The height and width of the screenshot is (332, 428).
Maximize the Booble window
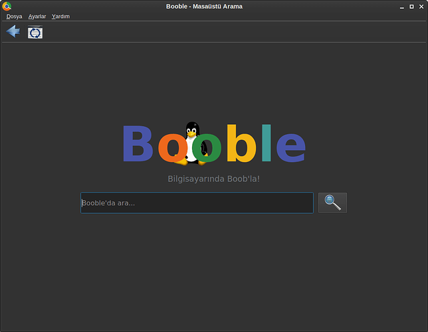coord(411,7)
